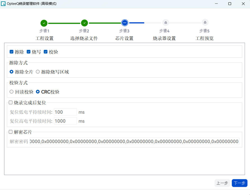This screenshot has height=195, width=250.
Task: Go to 工程设置 step label
Action: tap(44, 39)
